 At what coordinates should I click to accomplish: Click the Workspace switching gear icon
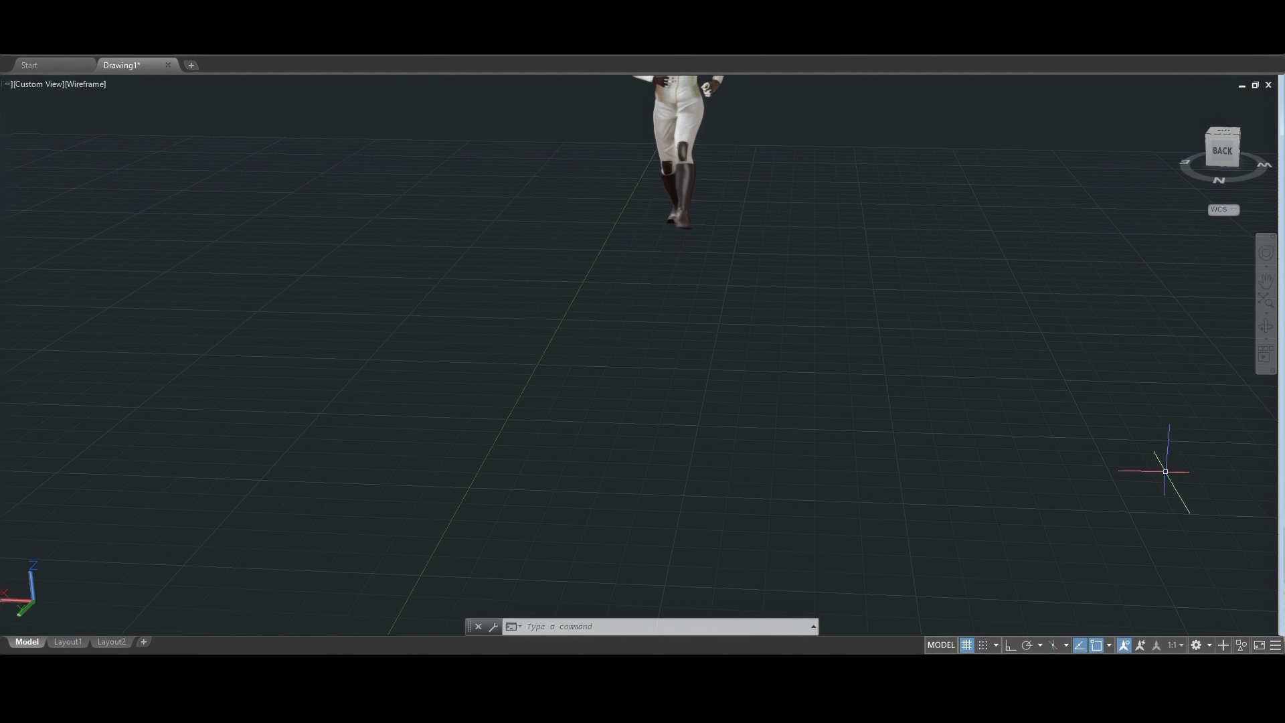coord(1196,645)
